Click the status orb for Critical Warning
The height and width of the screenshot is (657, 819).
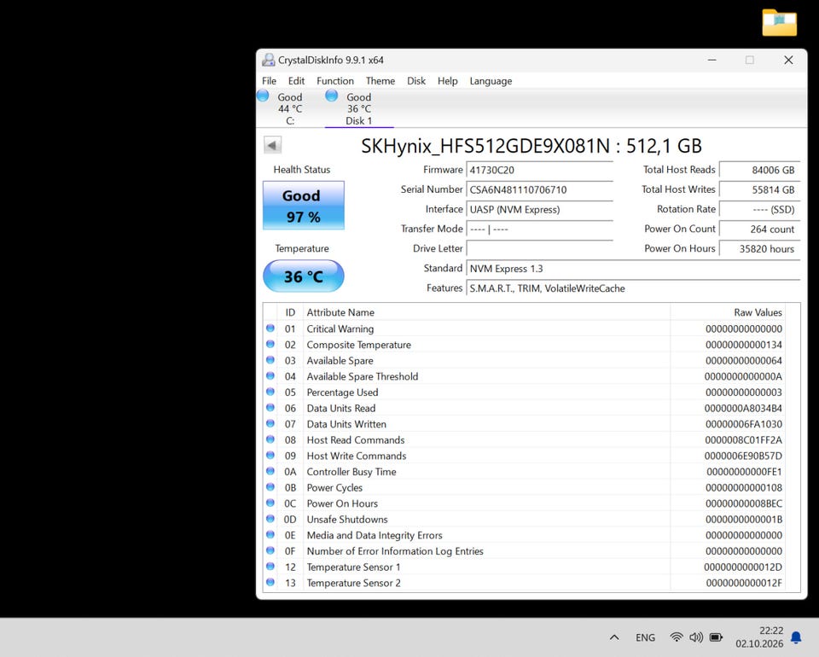pos(270,328)
